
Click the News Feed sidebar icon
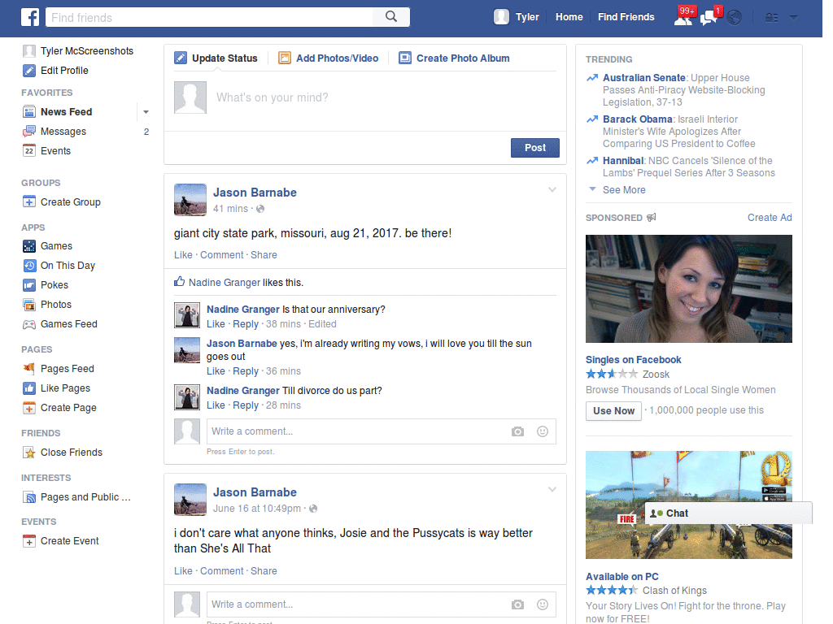pyautogui.click(x=29, y=112)
